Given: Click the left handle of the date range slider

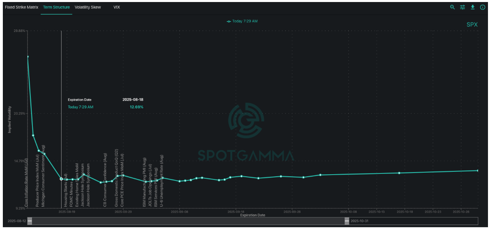Looking at the screenshot, I should tap(30, 221).
